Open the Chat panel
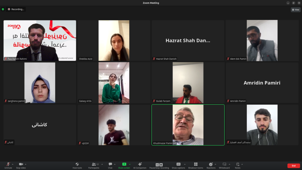The height and width of the screenshot is (170, 302). (x=110, y=164)
